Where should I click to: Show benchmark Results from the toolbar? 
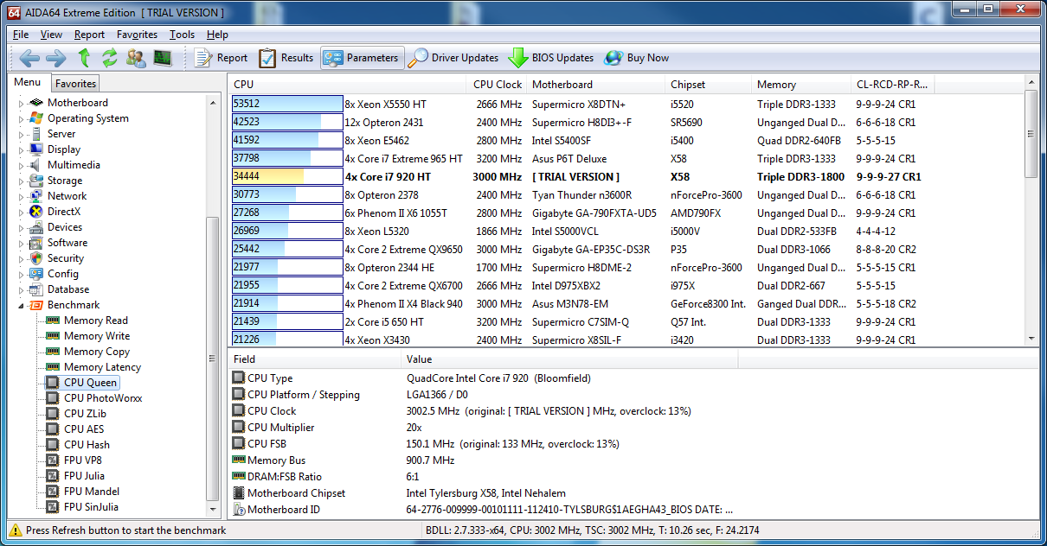click(286, 58)
